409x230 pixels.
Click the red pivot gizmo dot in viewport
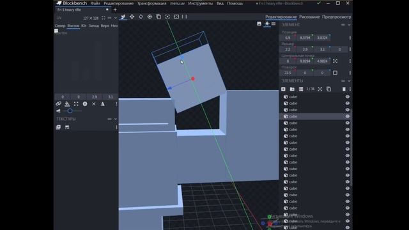click(x=193, y=79)
